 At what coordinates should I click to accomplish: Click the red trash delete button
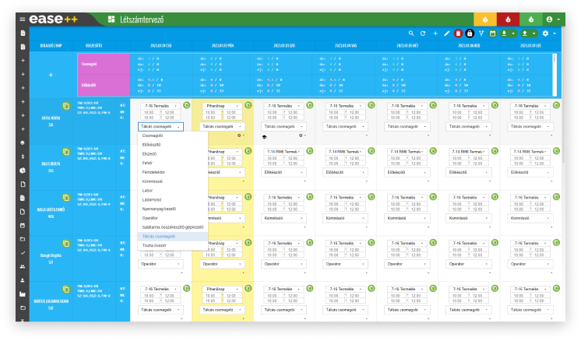(459, 33)
